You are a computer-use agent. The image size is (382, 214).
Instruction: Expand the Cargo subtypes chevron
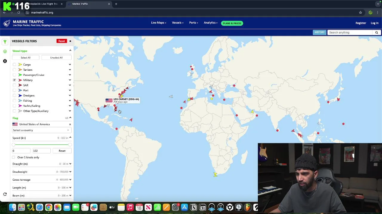[x=70, y=64]
